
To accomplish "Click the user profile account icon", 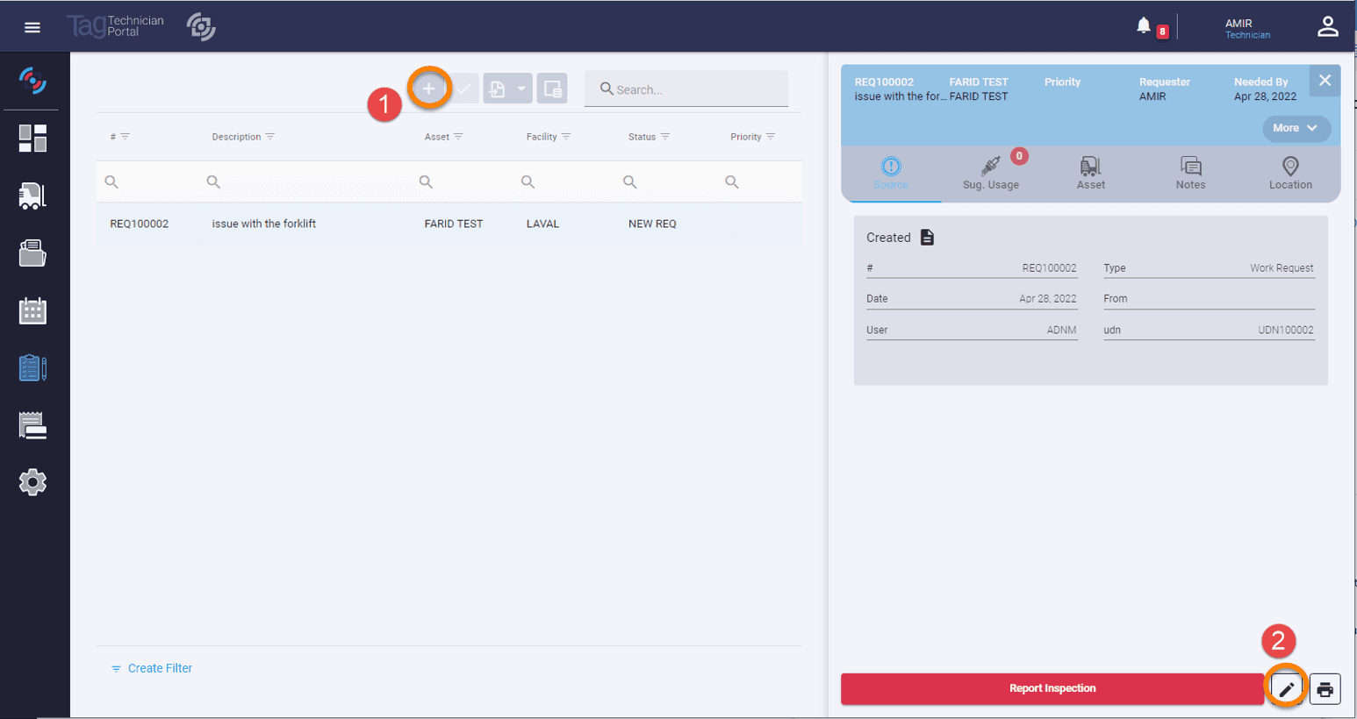I will [1327, 27].
